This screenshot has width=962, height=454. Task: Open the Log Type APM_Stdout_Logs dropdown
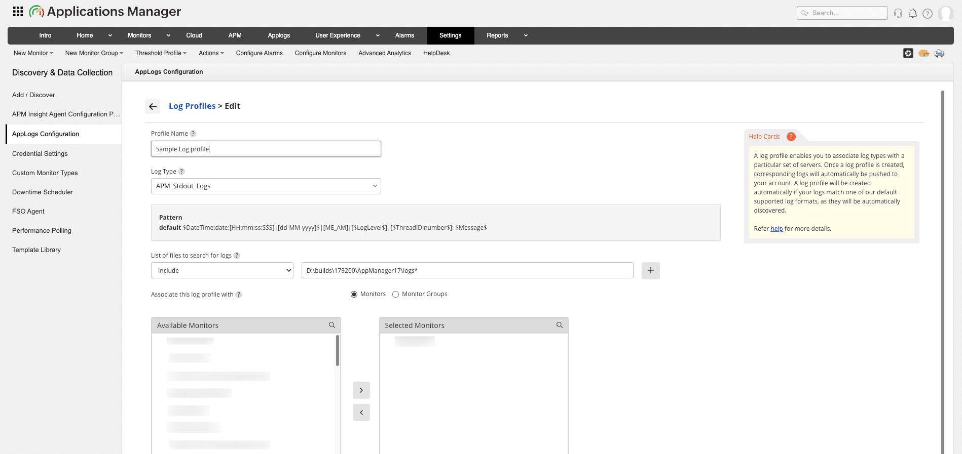pyautogui.click(x=266, y=186)
